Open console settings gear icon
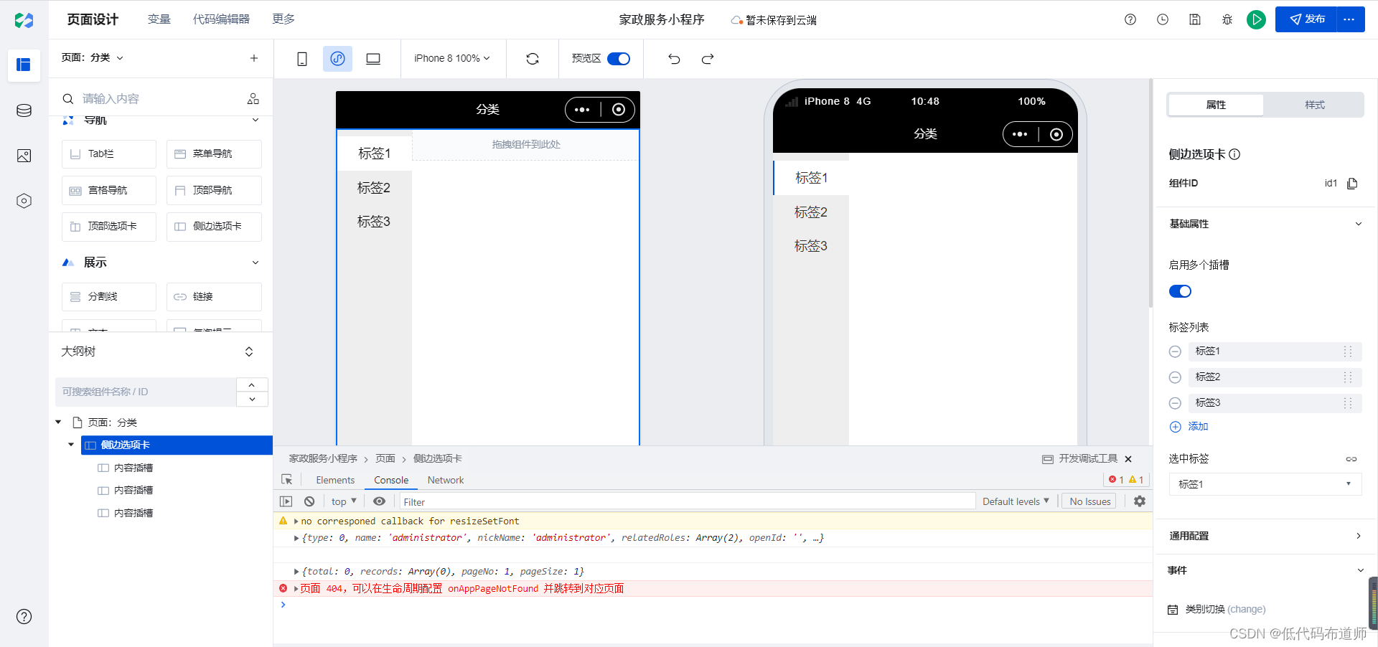 [x=1140, y=501]
